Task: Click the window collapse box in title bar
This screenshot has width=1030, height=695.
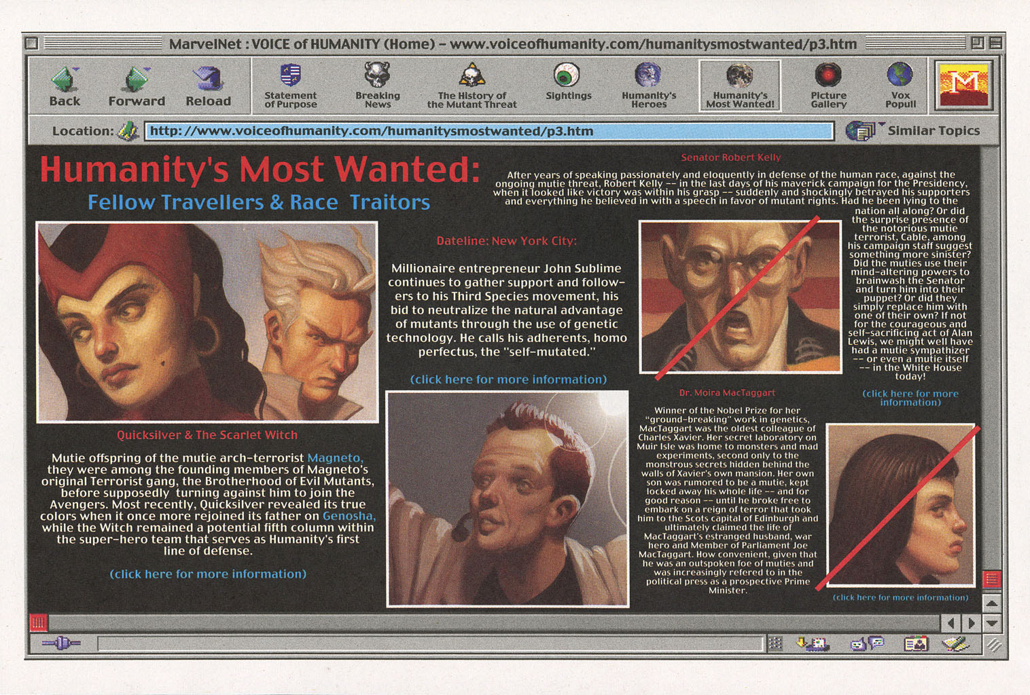Action: (x=995, y=43)
